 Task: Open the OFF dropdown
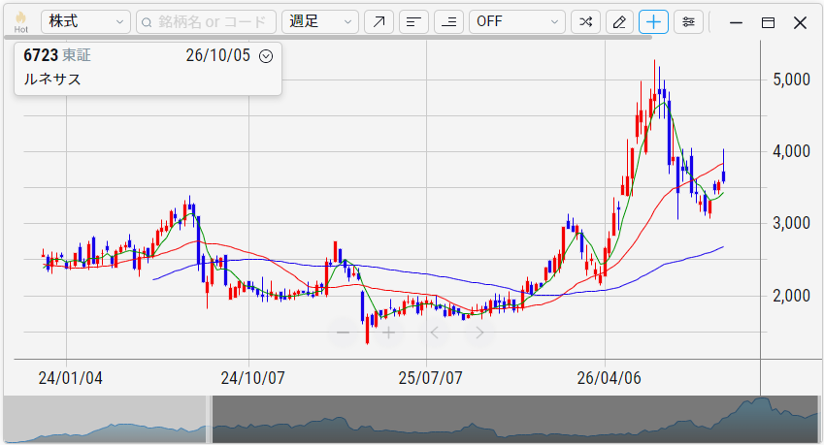[x=517, y=22]
